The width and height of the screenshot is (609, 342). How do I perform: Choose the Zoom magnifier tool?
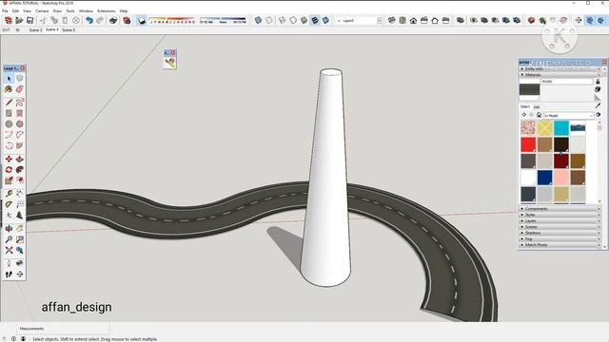(x=9, y=239)
